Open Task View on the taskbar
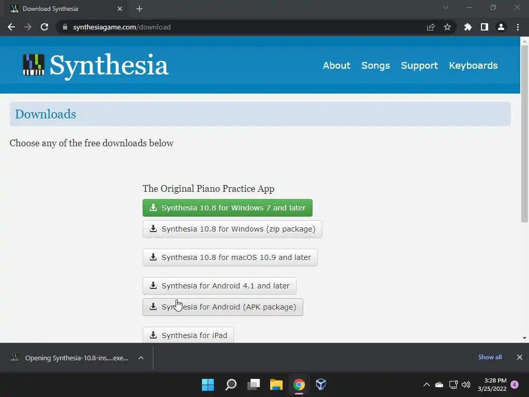This screenshot has width=529, height=397. 254,385
